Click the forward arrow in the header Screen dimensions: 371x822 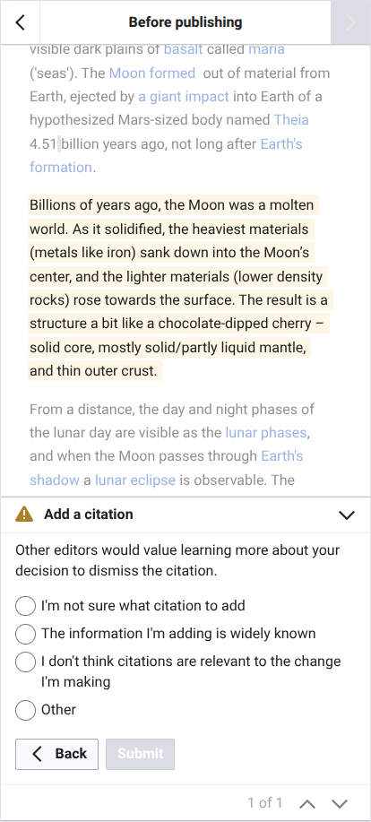point(350,22)
